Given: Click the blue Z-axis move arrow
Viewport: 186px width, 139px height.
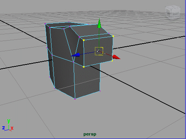Looking at the screenshot, I should pyautogui.click(x=76, y=55).
